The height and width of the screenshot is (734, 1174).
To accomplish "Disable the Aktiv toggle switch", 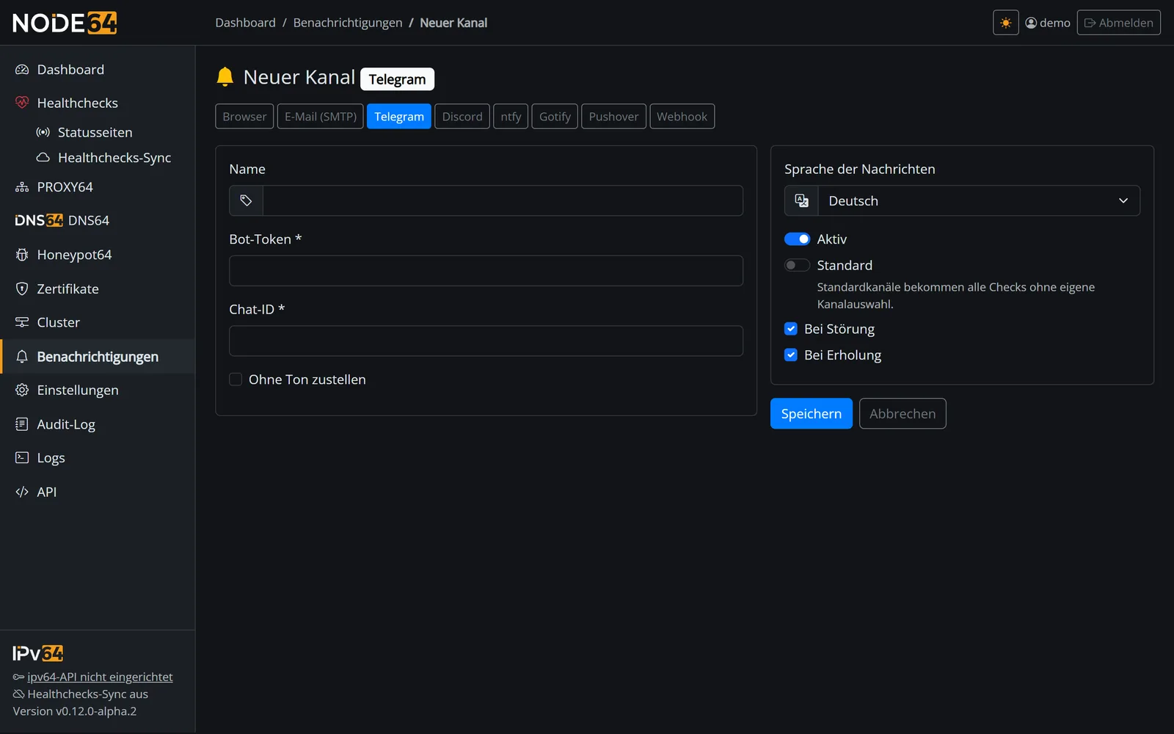I will [797, 239].
